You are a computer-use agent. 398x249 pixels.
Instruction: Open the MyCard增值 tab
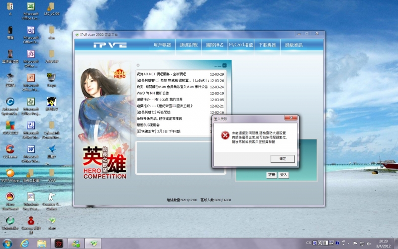[x=241, y=45]
